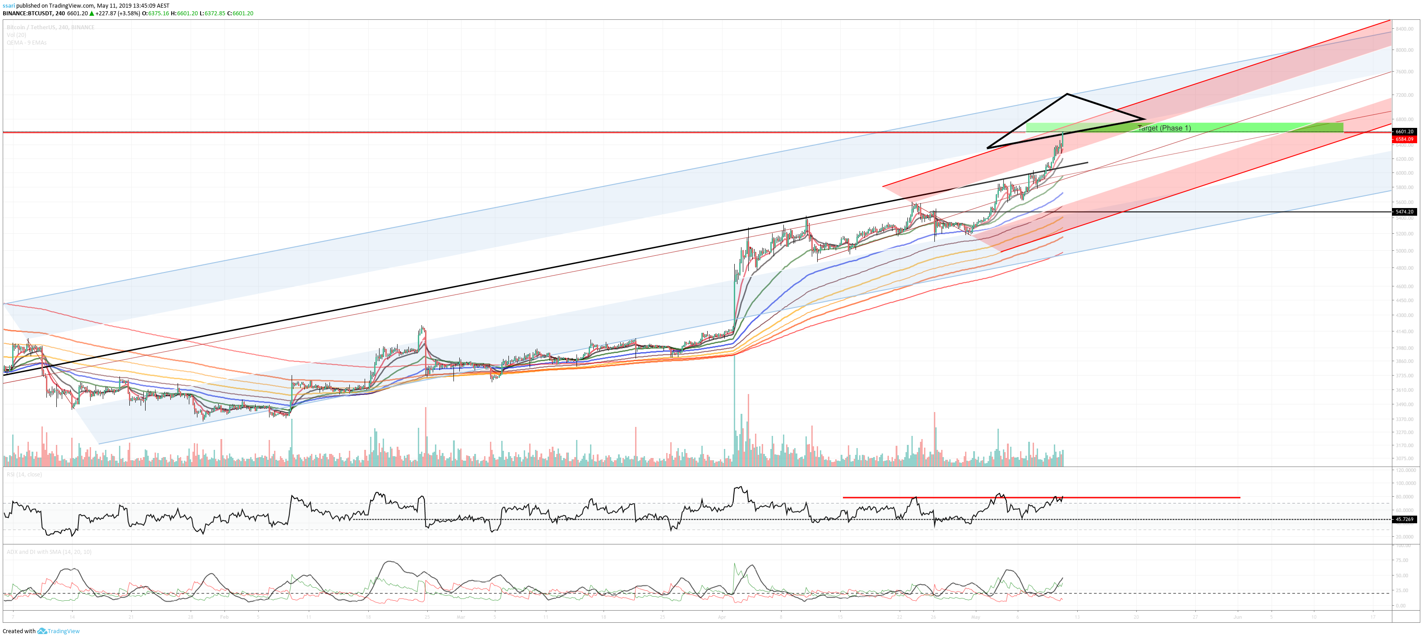Click the L:6372.85 low value
The image size is (1423, 639).
[213, 13]
